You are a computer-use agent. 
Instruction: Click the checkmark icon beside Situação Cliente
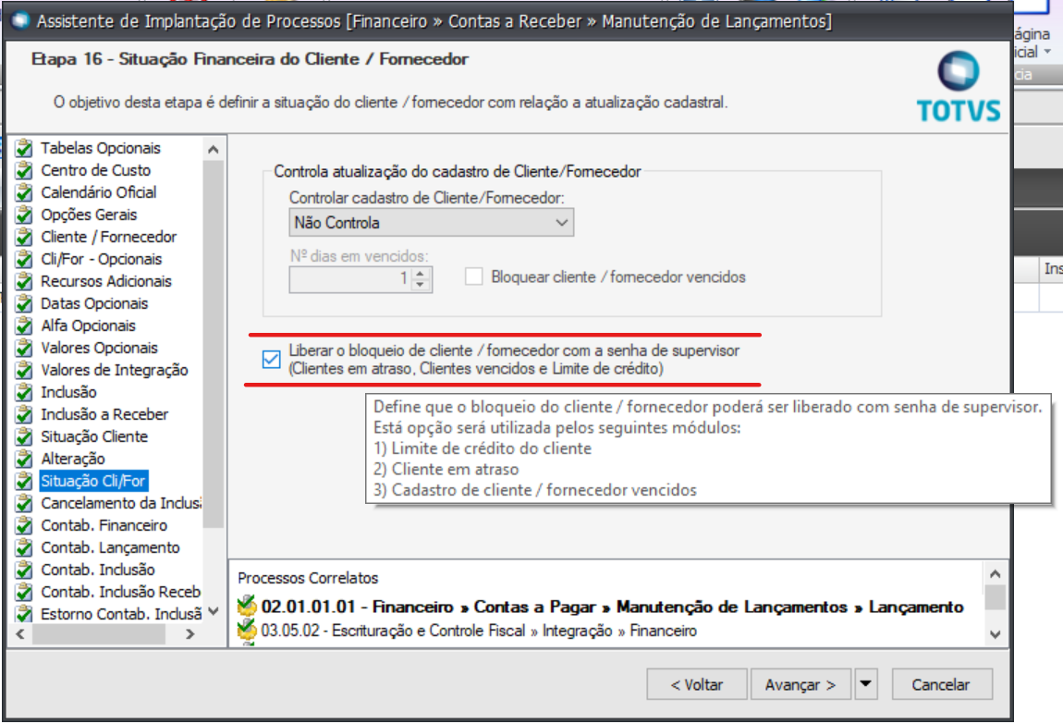point(24,436)
